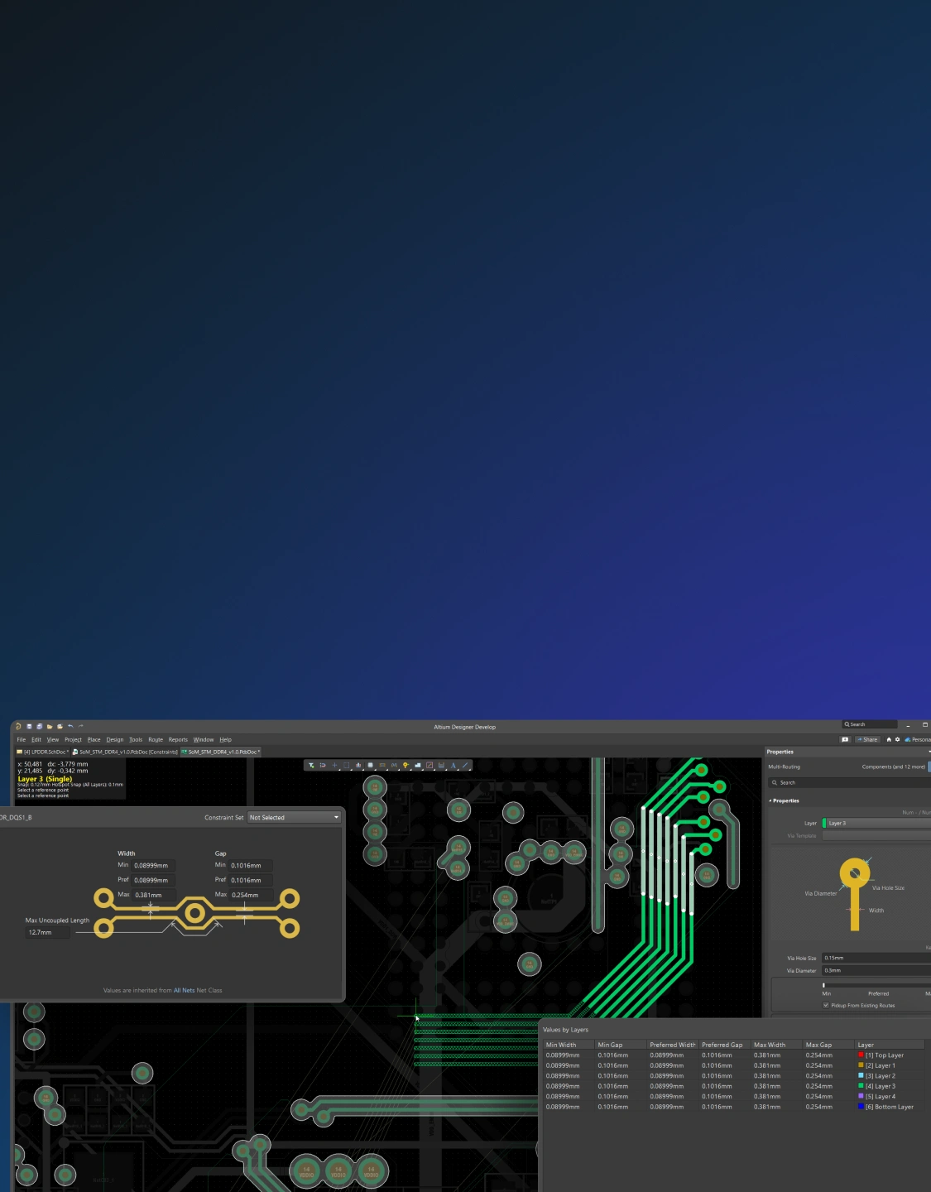Screen dimensions: 931x1192
Task: Open the settings gear icon
Action: 897,740
